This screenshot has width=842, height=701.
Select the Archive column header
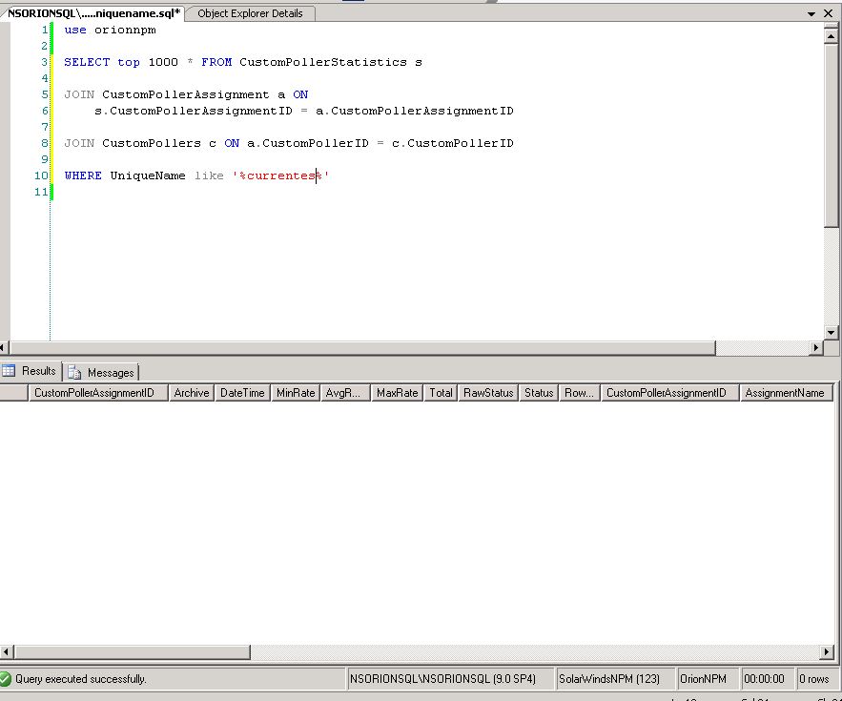click(191, 393)
